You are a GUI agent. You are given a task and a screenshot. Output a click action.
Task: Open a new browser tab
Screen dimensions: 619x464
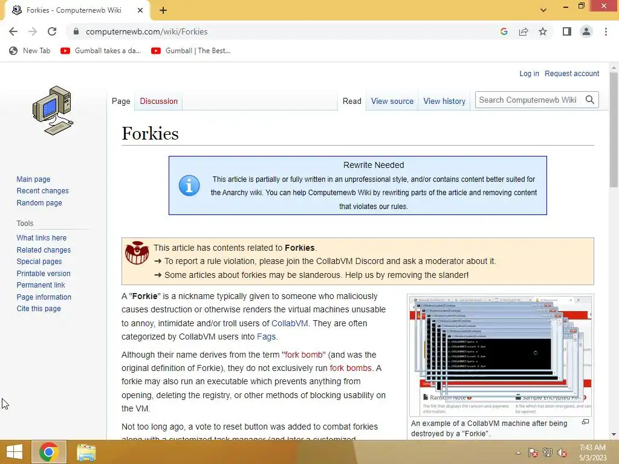[163, 10]
